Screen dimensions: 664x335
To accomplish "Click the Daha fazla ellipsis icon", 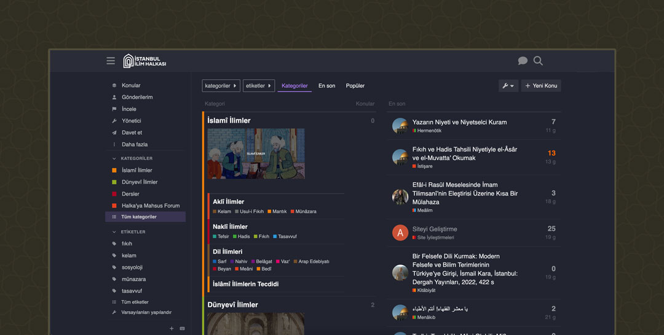I will coord(114,144).
